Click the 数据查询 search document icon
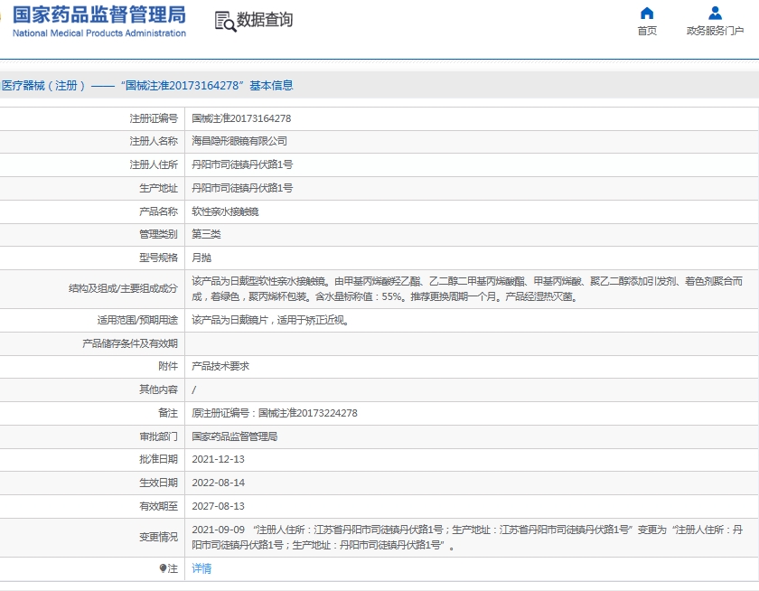 click(225, 22)
